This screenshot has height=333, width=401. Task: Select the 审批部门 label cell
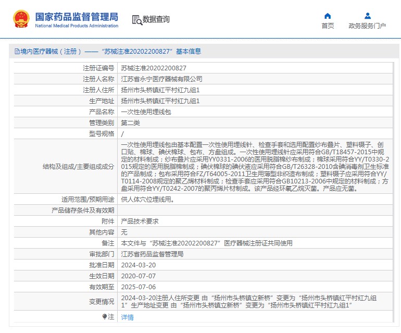66,254
